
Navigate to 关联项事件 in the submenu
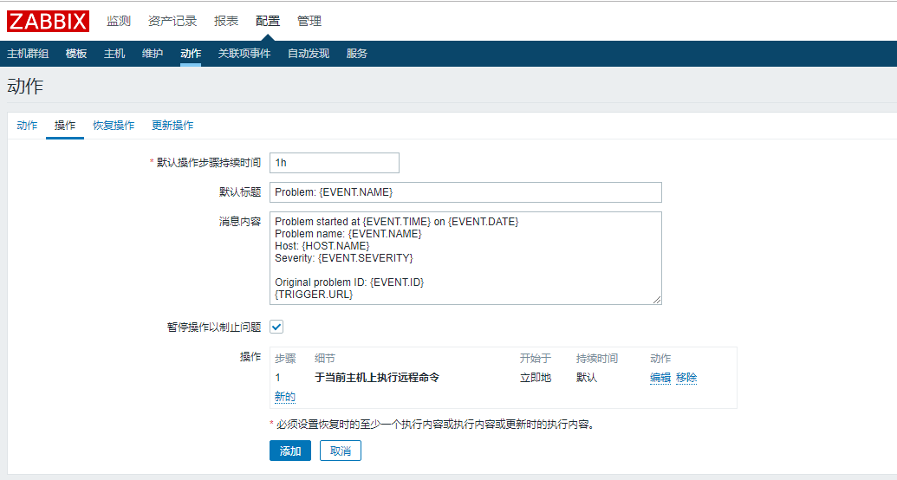(244, 54)
